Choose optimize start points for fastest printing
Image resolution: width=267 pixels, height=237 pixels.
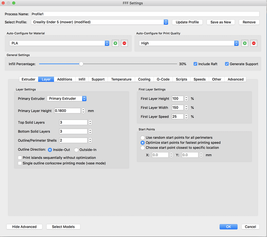tap(143, 142)
